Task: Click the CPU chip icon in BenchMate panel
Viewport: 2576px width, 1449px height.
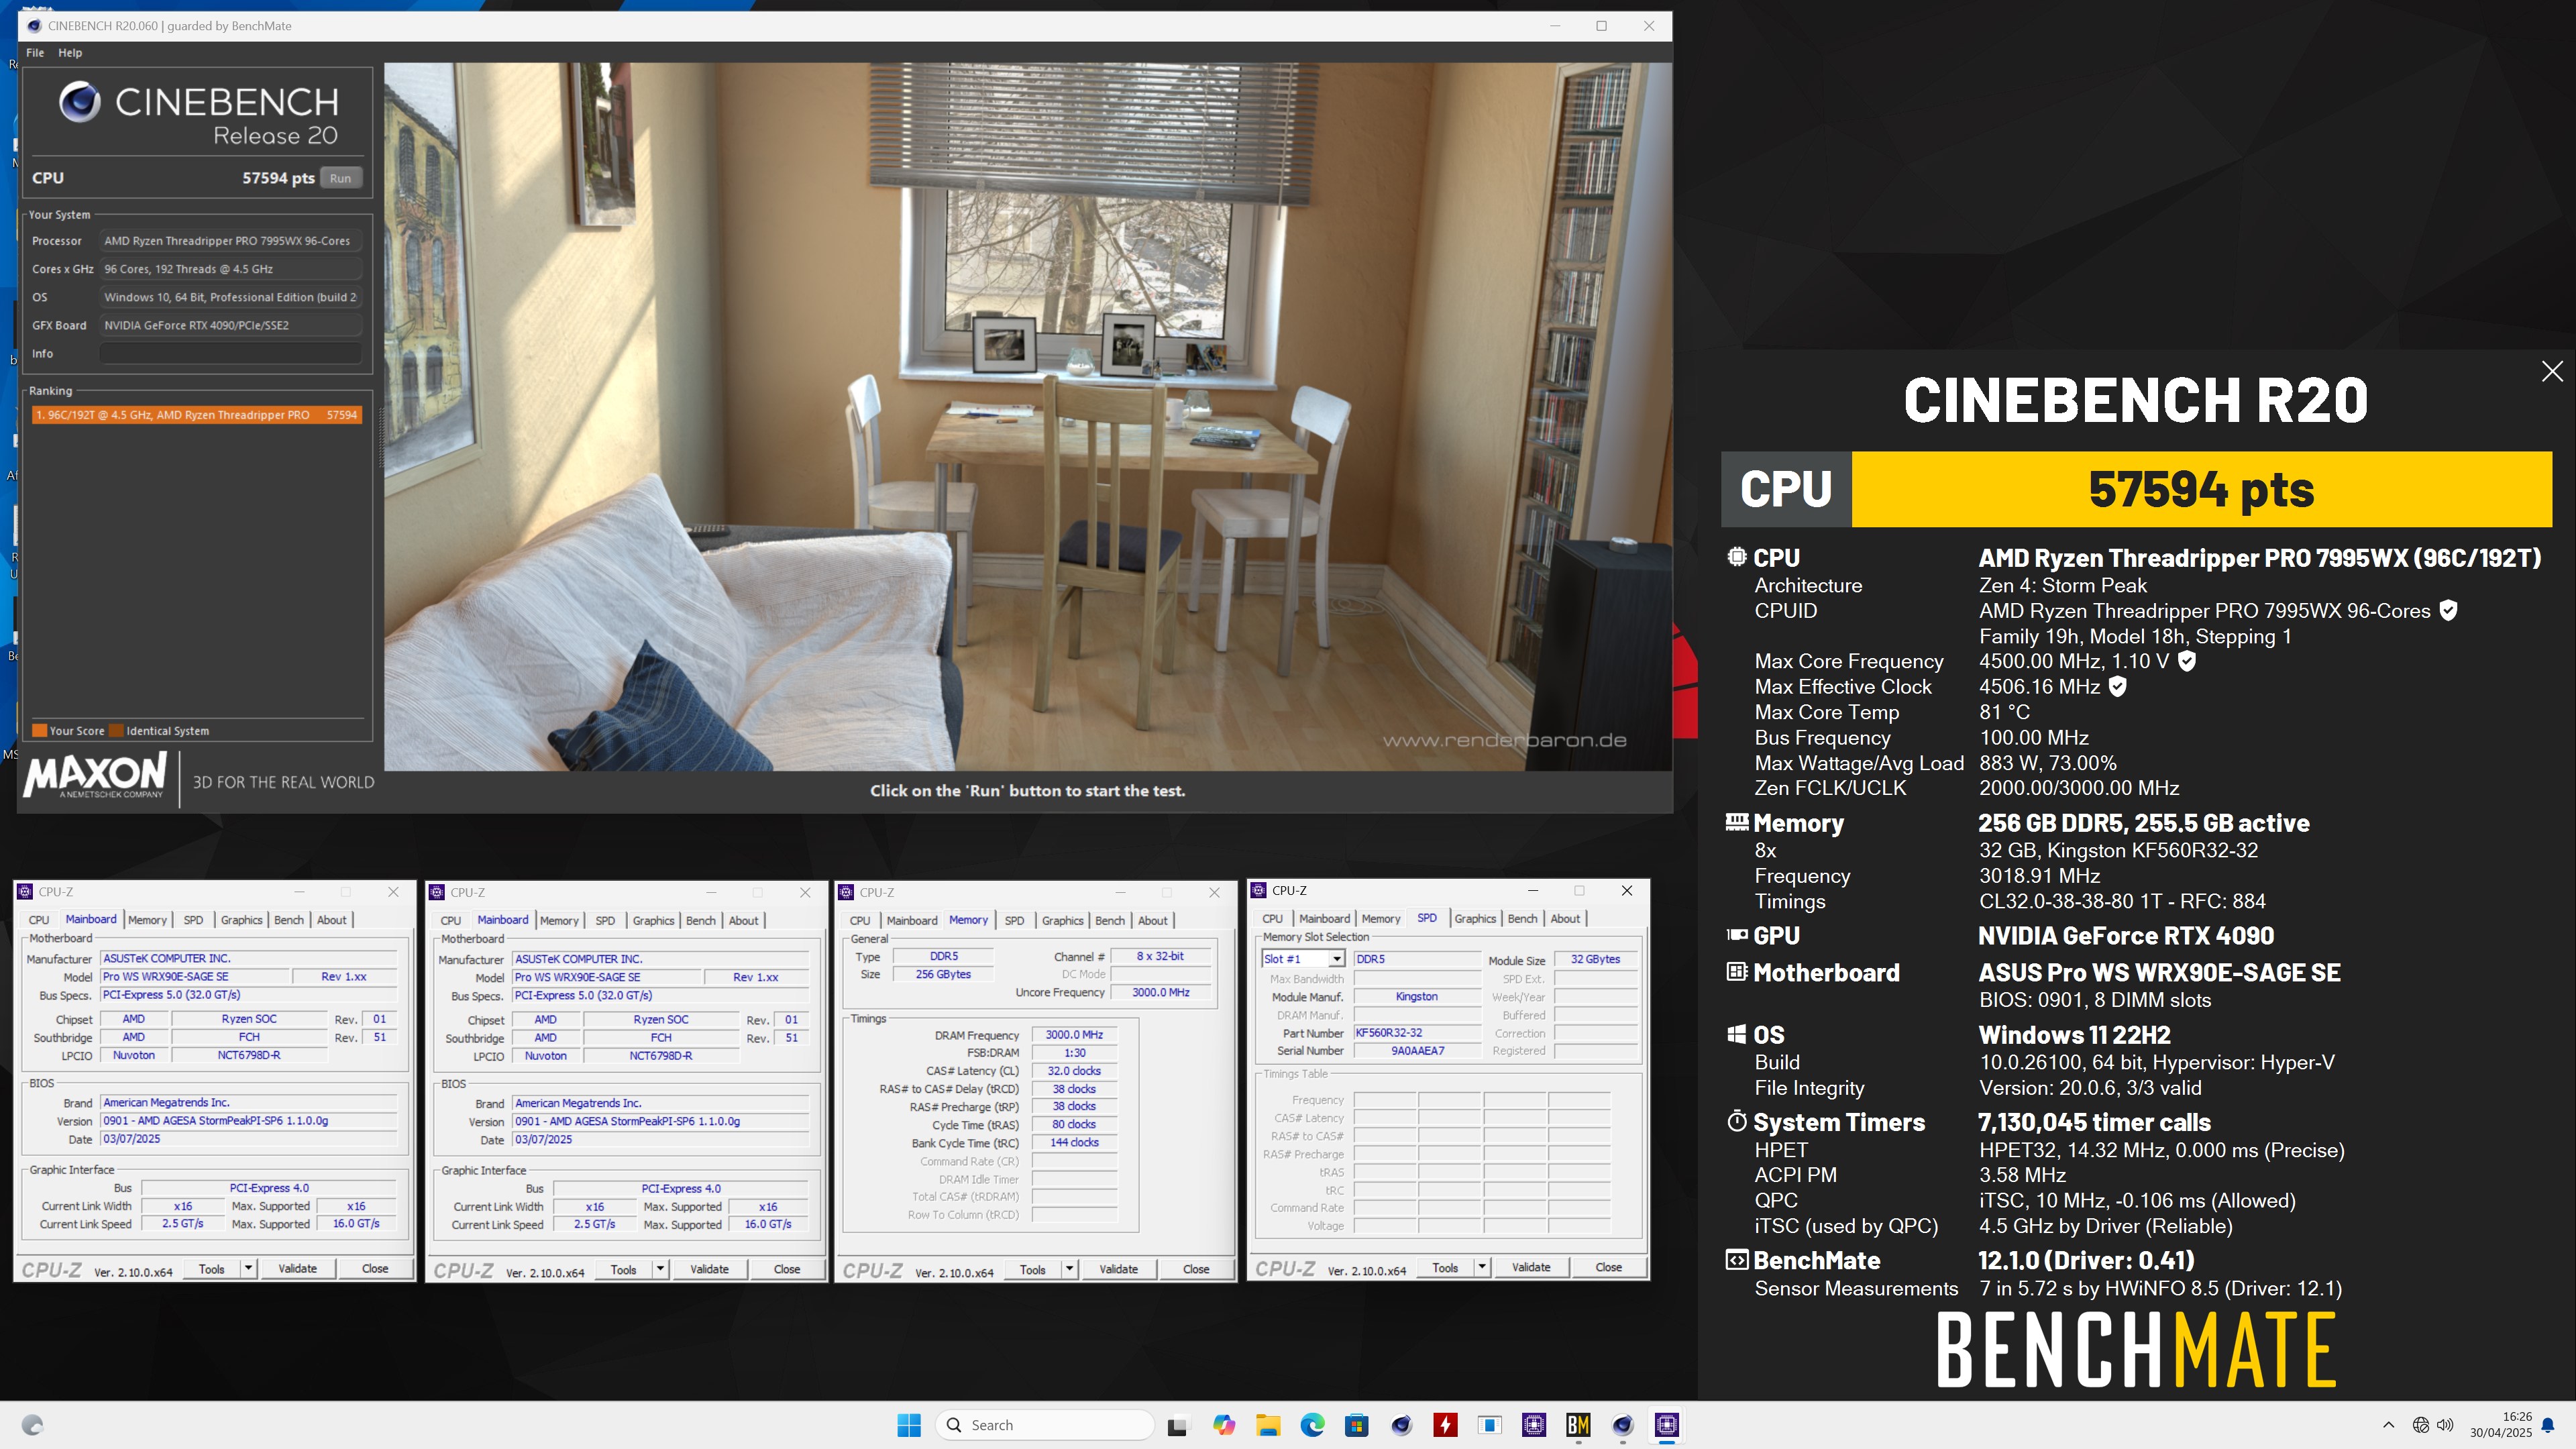Action: click(1737, 557)
